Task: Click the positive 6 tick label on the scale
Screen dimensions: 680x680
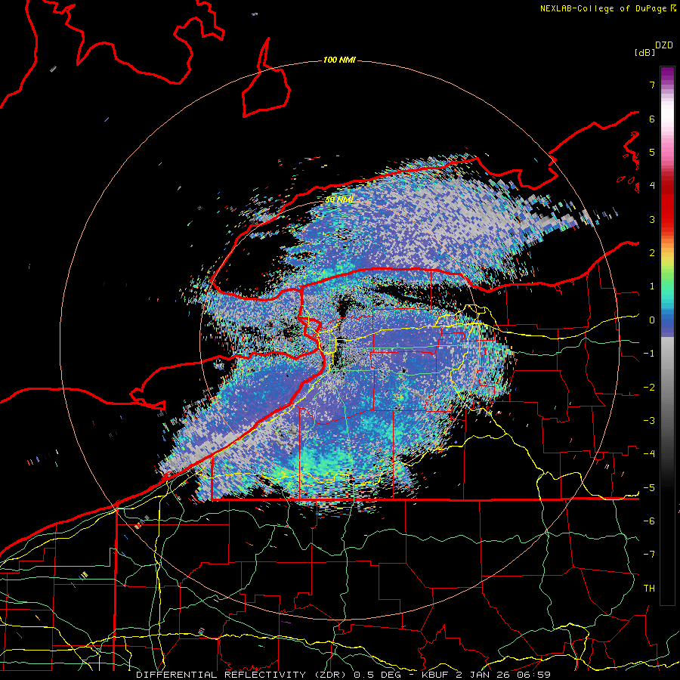Action: pos(652,119)
